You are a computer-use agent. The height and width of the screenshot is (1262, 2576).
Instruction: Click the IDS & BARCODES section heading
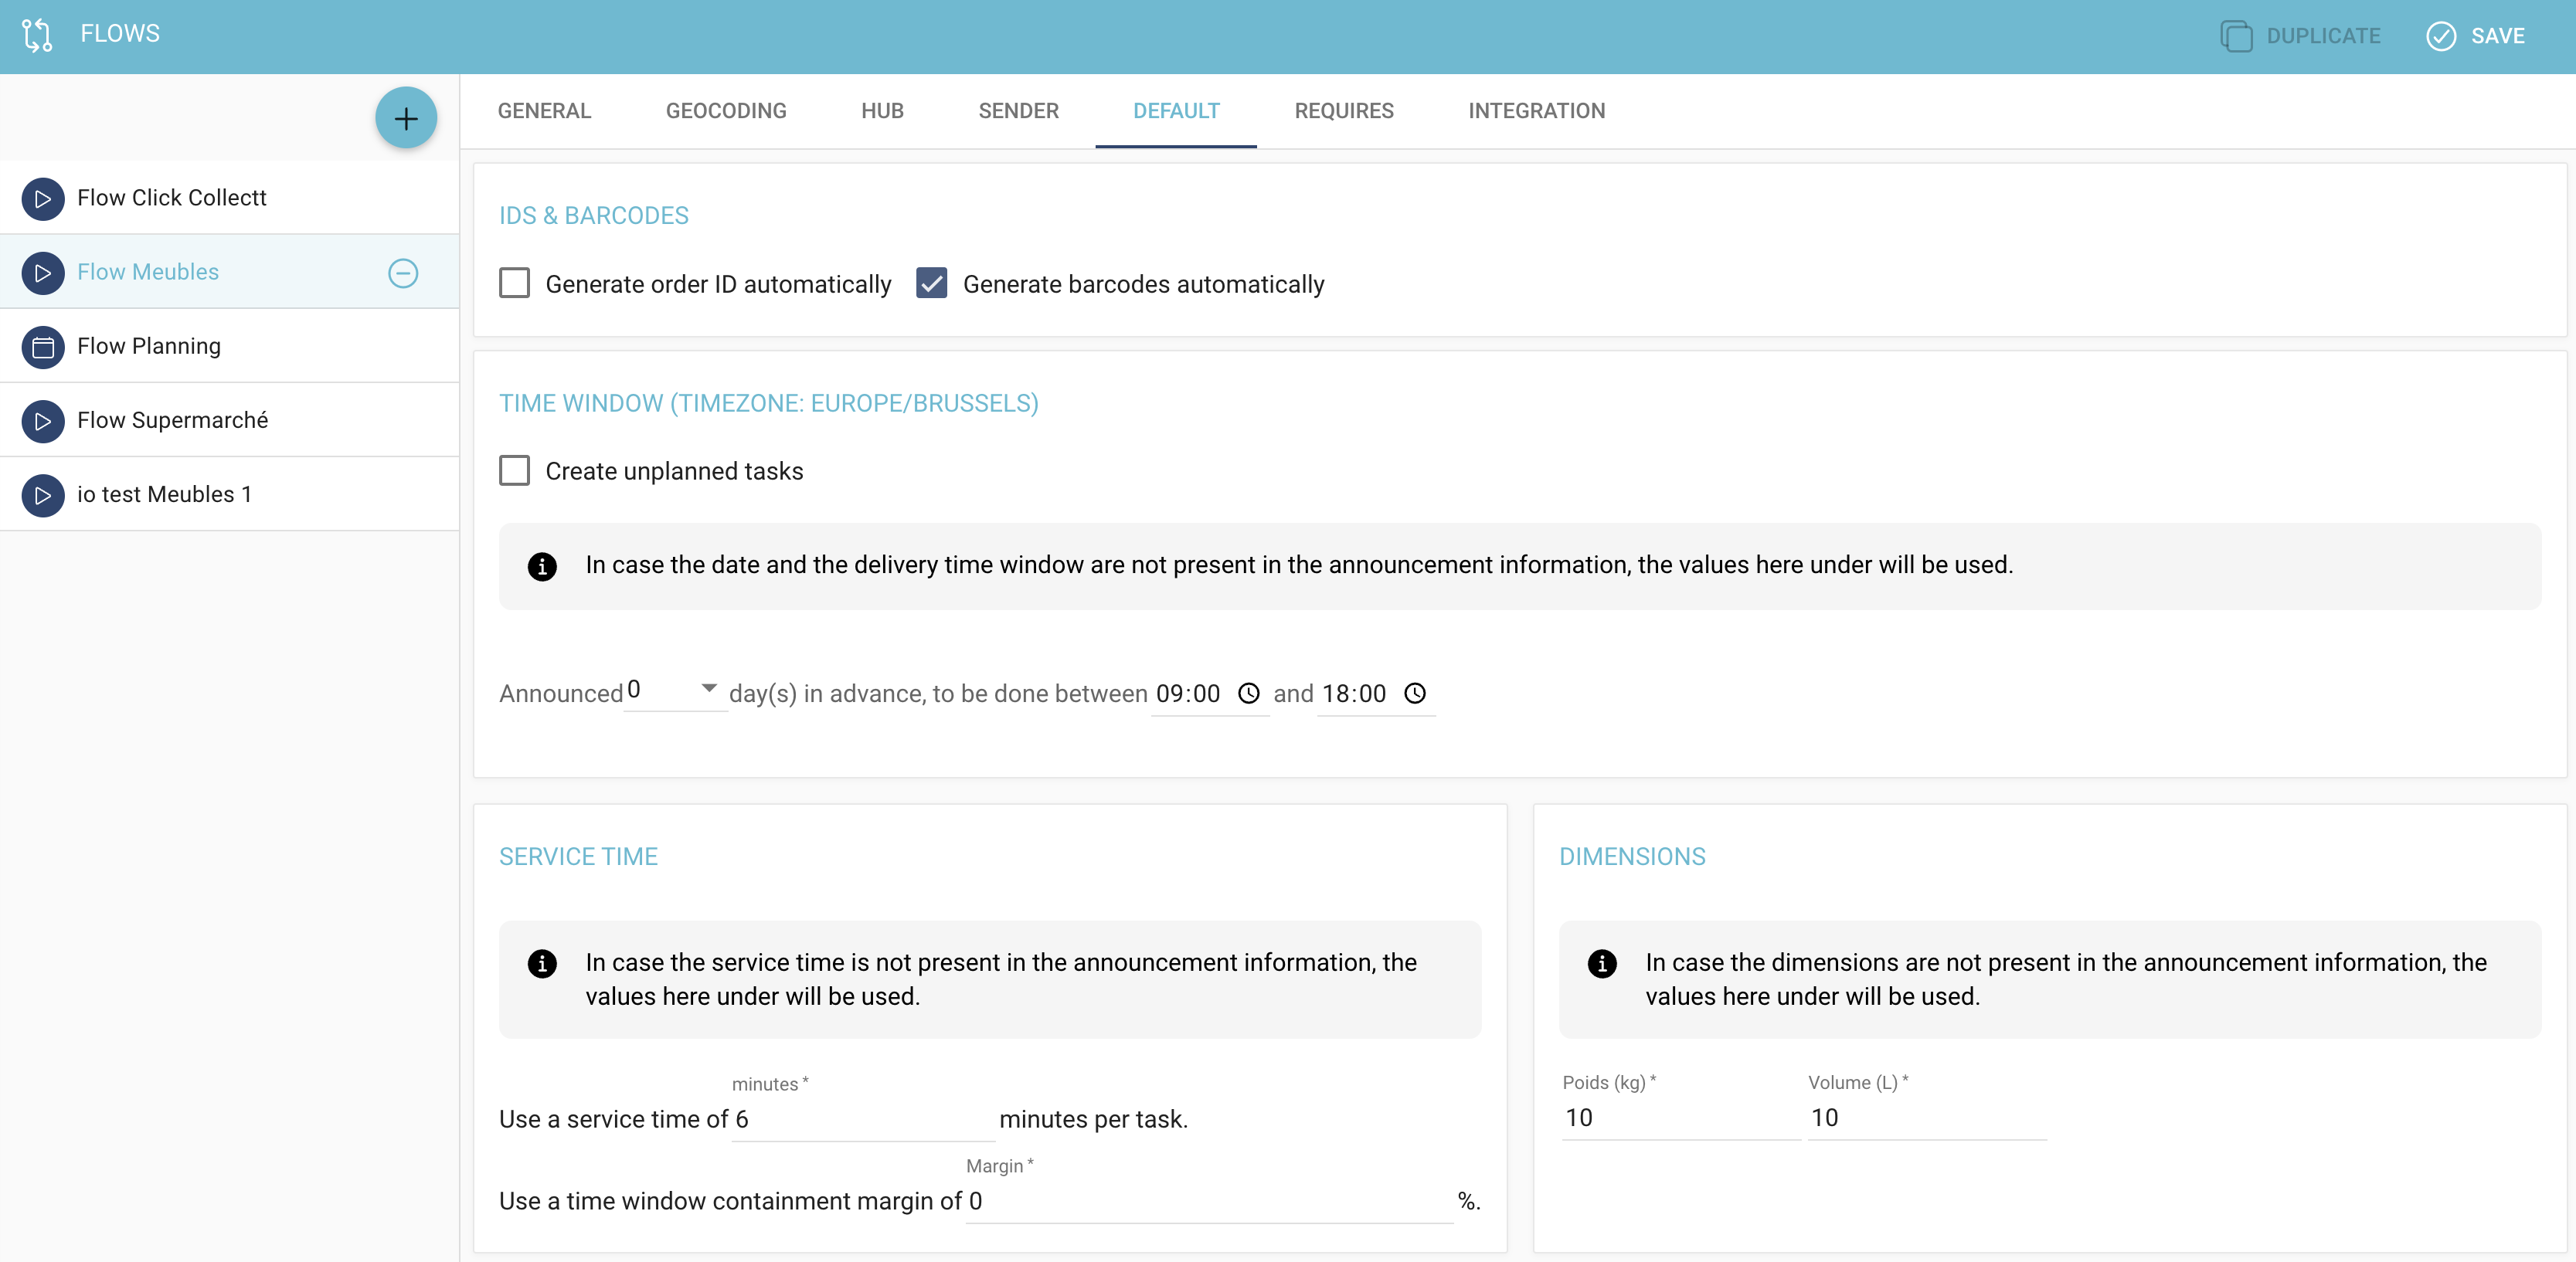pos(594,215)
